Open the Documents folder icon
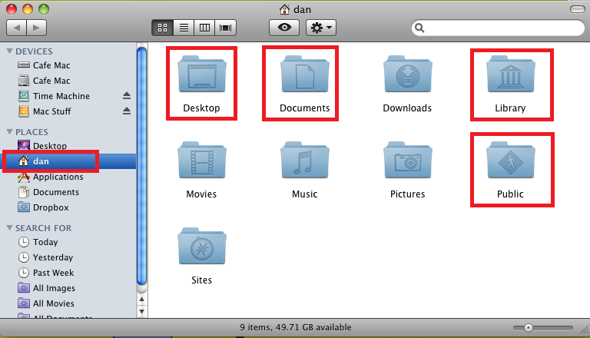The width and height of the screenshot is (590, 338). point(305,75)
